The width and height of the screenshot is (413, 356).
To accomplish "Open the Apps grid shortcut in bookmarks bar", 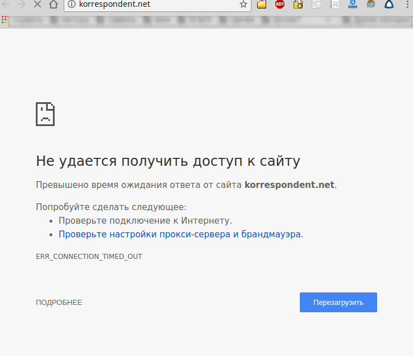I will pos(5,20).
